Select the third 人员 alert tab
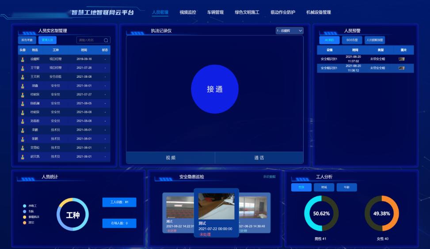 375,40
